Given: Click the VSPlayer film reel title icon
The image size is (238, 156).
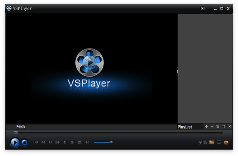Looking at the screenshot, I should pos(9,8).
